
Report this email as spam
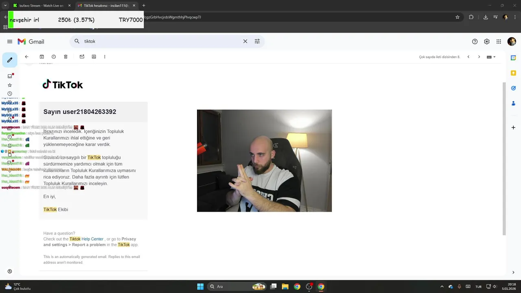[54, 57]
